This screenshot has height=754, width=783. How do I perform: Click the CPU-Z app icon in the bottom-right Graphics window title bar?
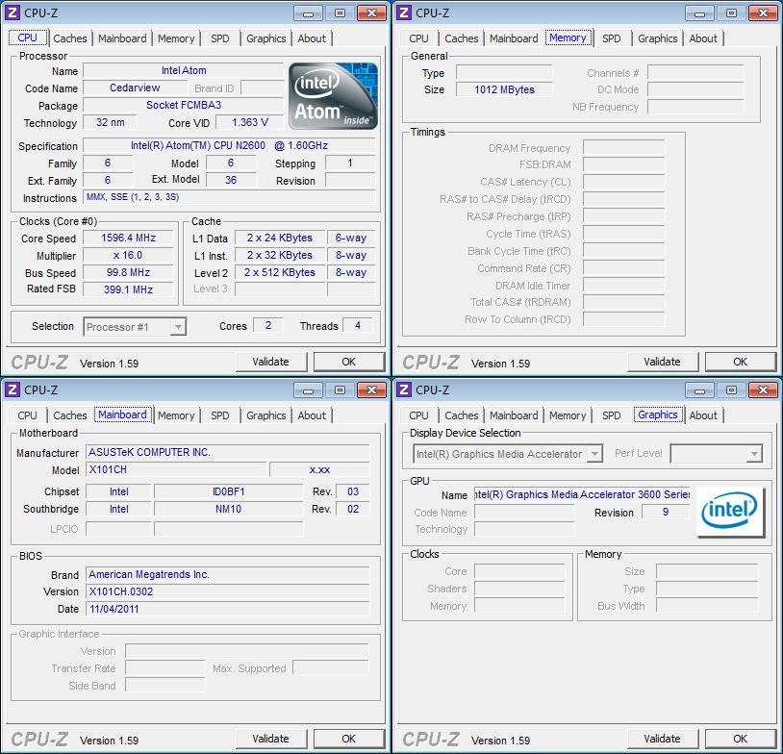pyautogui.click(x=404, y=390)
